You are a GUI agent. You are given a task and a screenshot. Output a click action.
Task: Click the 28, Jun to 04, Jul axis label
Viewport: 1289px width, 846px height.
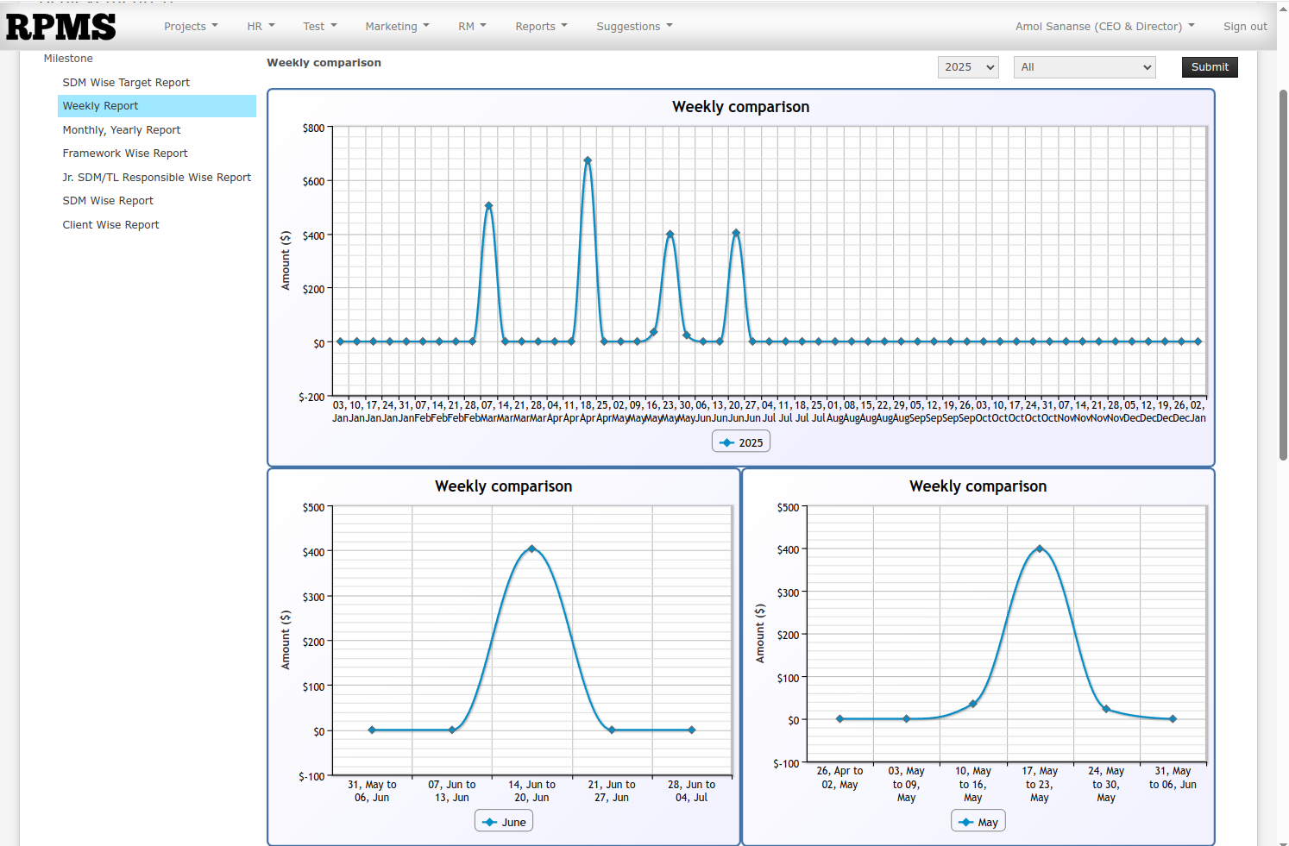pos(691,791)
